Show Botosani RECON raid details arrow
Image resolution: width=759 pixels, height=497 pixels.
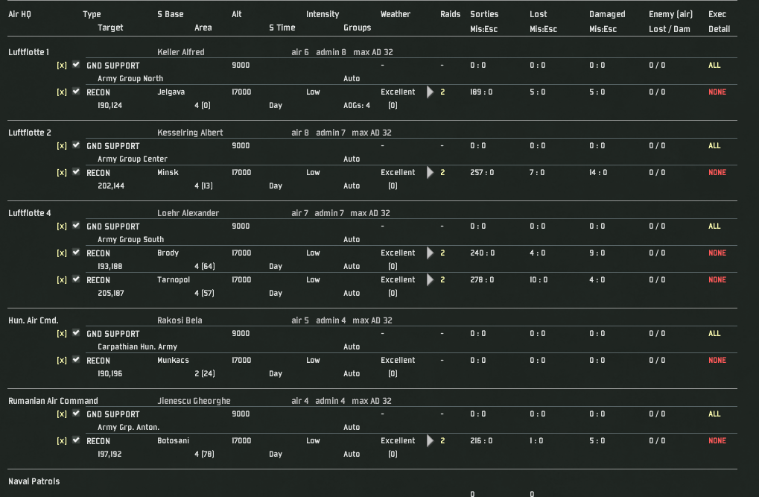pyautogui.click(x=430, y=441)
